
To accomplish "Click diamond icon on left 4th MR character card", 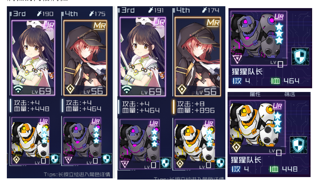I will coord(70,89).
